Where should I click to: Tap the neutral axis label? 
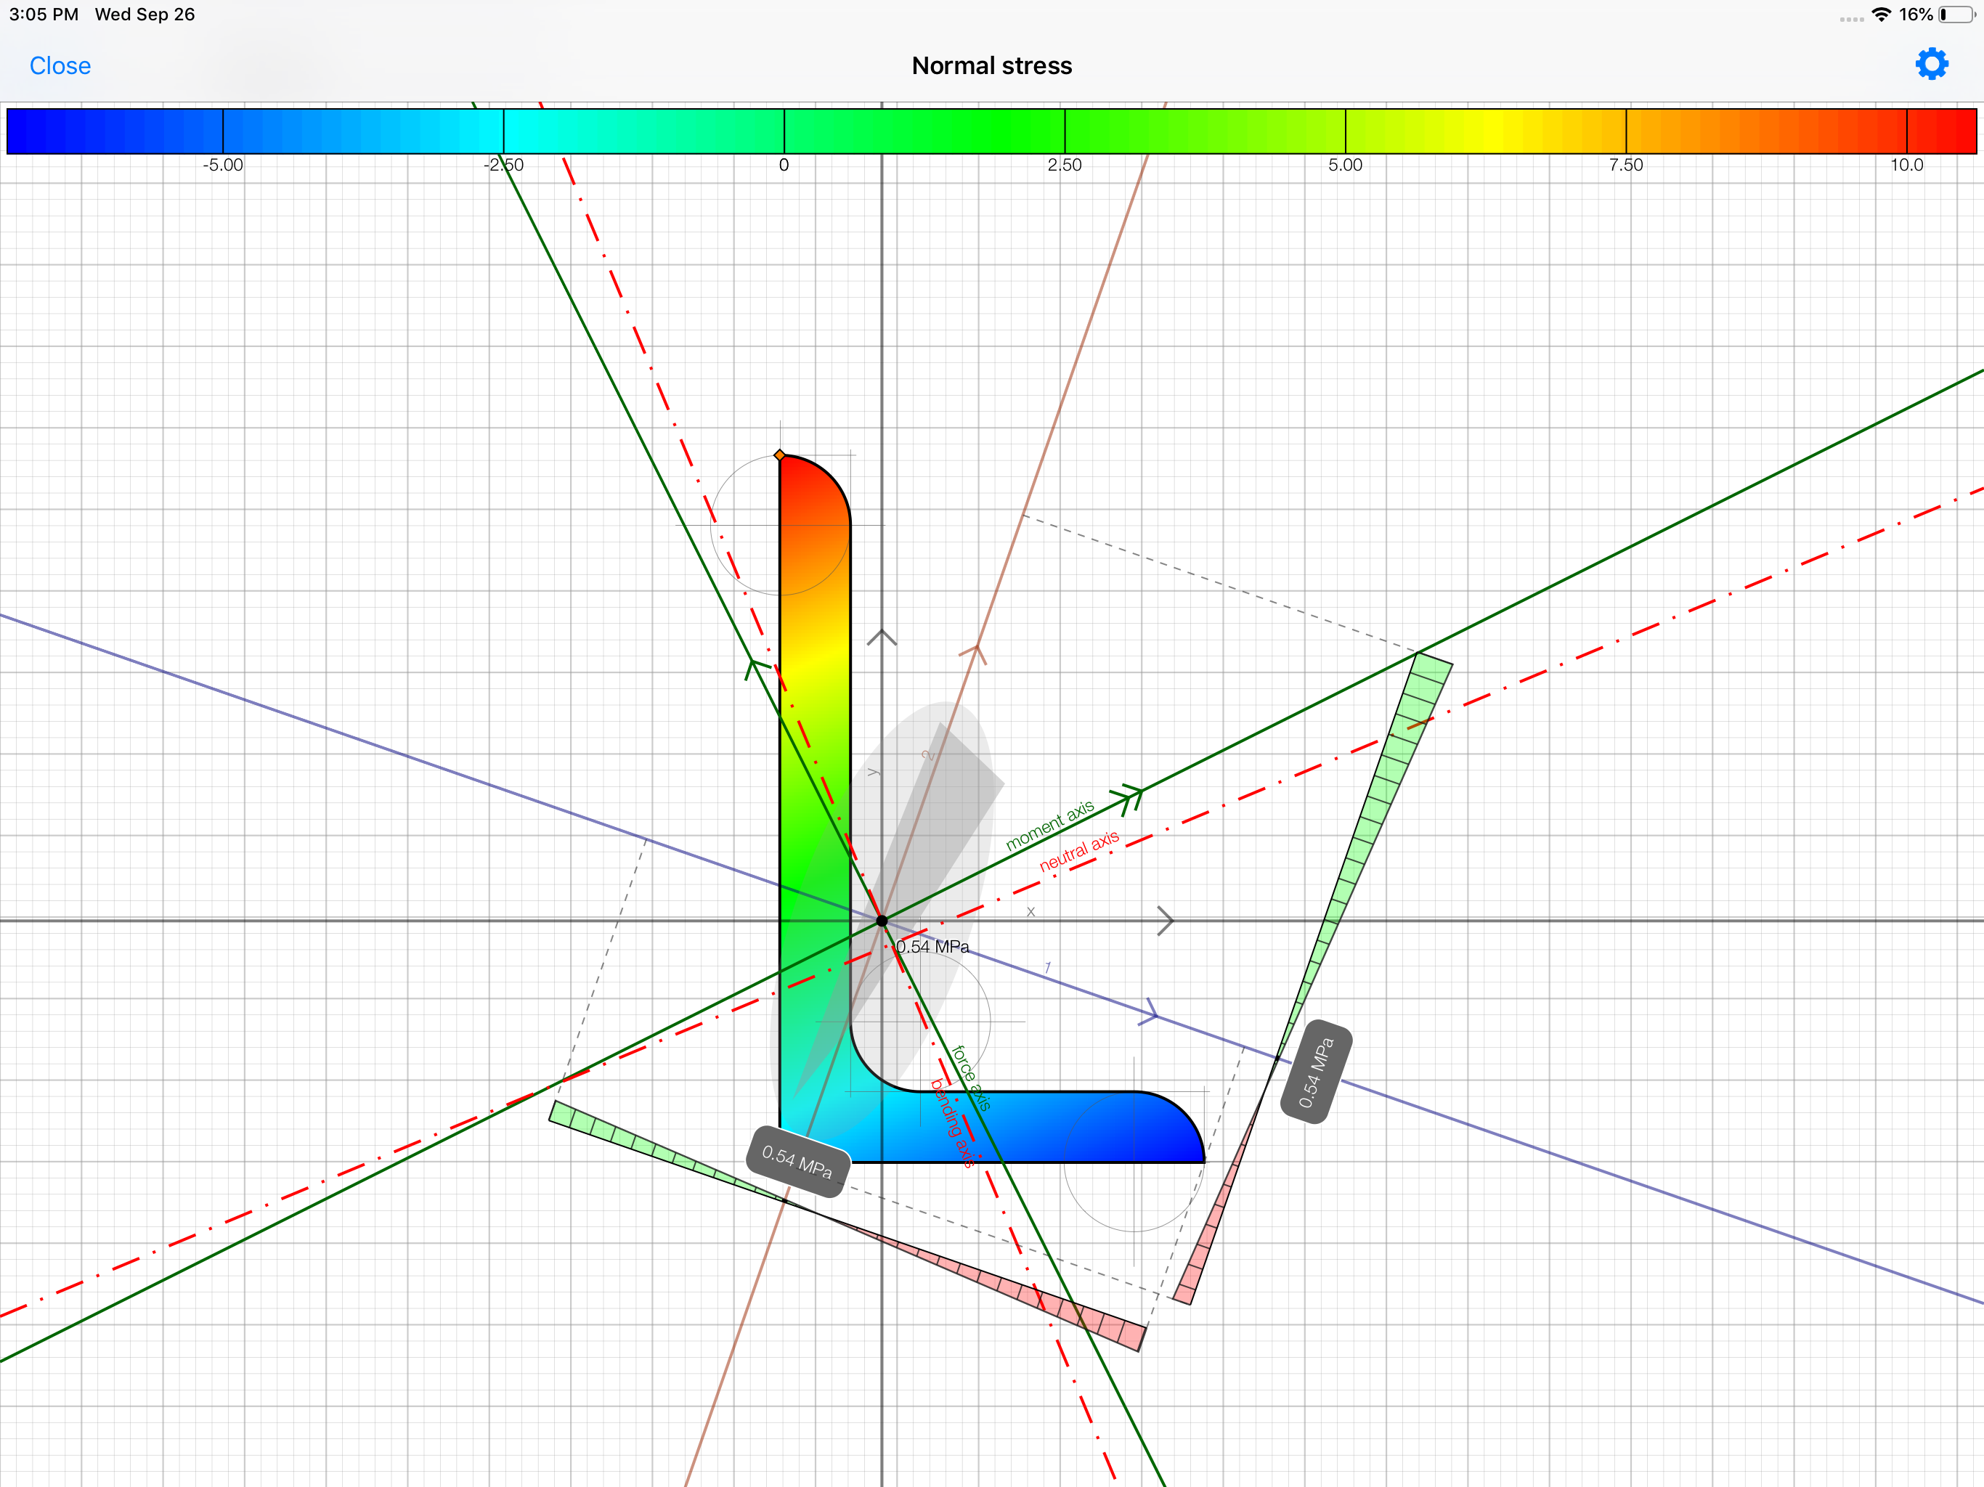1078,850
